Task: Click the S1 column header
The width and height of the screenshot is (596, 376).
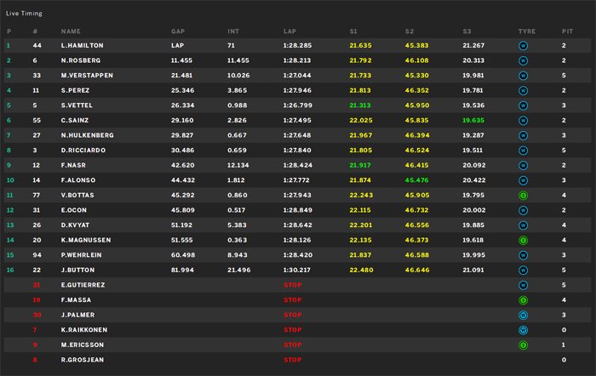Action: [x=353, y=31]
